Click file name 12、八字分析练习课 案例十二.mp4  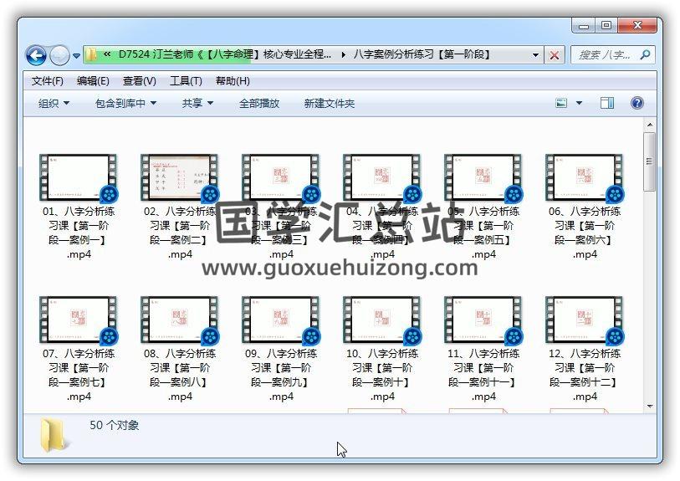click(585, 375)
